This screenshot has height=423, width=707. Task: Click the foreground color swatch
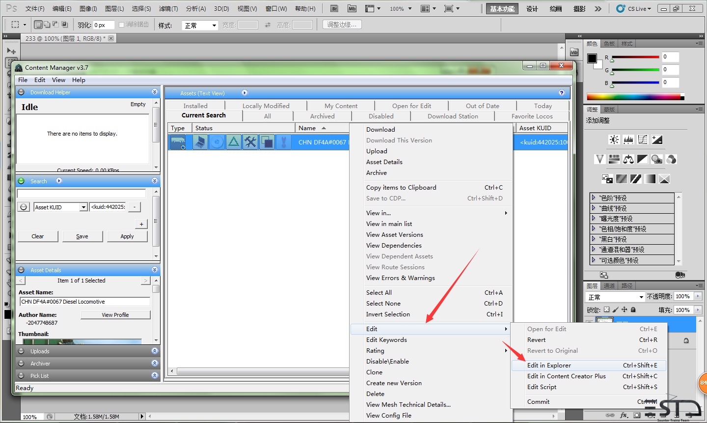pos(592,58)
